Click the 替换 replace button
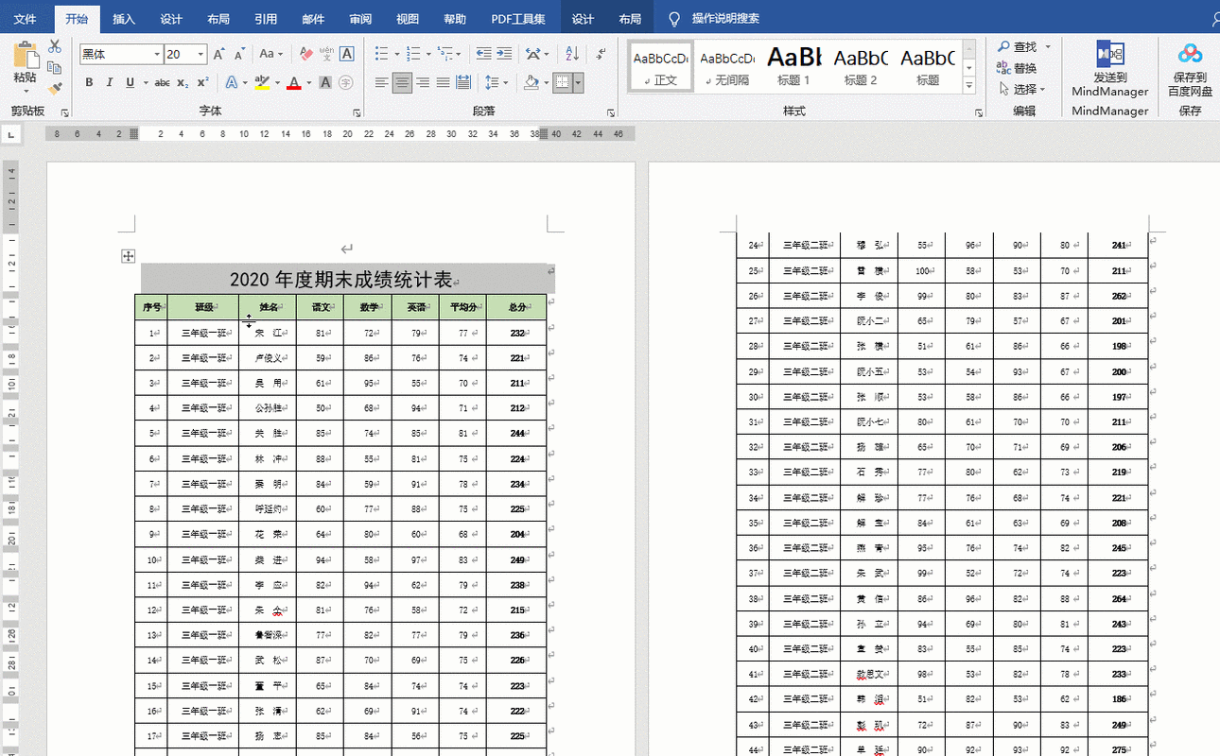Screen dimensions: 1220x756 pos(1017,68)
